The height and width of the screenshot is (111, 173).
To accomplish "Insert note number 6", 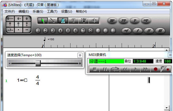I will [x=75, y=31].
